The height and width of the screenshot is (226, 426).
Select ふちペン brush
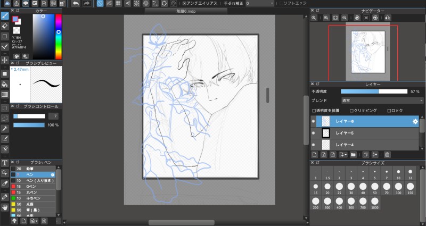[x=33, y=198]
